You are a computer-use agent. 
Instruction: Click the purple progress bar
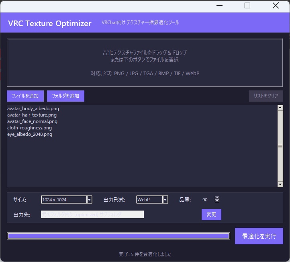click(x=118, y=236)
